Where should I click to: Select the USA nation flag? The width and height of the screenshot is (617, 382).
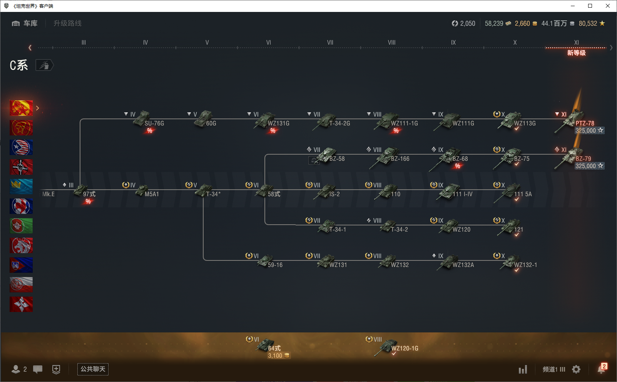21,147
